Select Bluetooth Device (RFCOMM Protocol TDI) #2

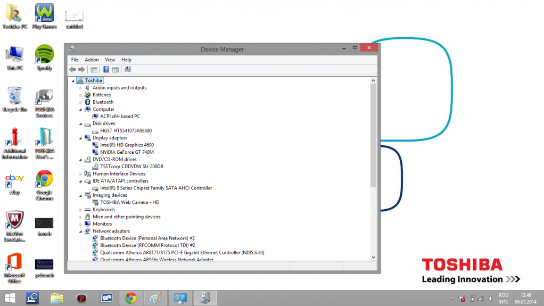(147, 245)
